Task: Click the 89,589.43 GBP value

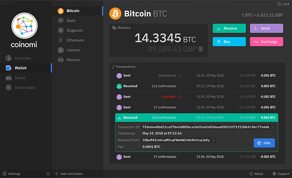Action: tap(172, 49)
